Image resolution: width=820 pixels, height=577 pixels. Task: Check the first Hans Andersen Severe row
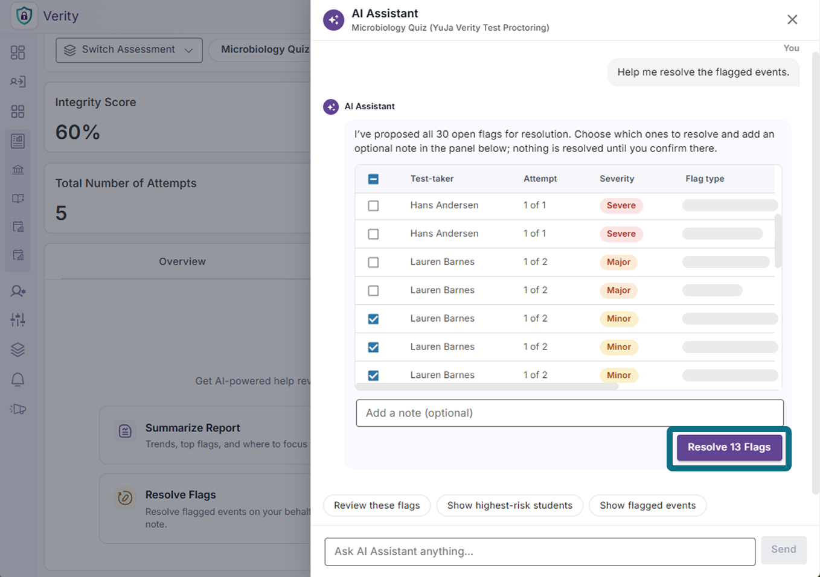click(x=373, y=206)
